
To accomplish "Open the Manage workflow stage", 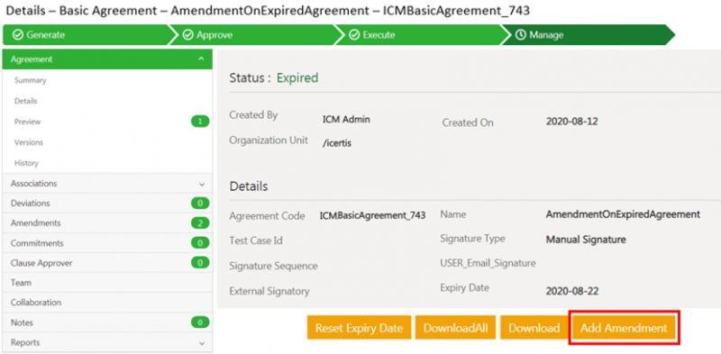I will point(588,35).
